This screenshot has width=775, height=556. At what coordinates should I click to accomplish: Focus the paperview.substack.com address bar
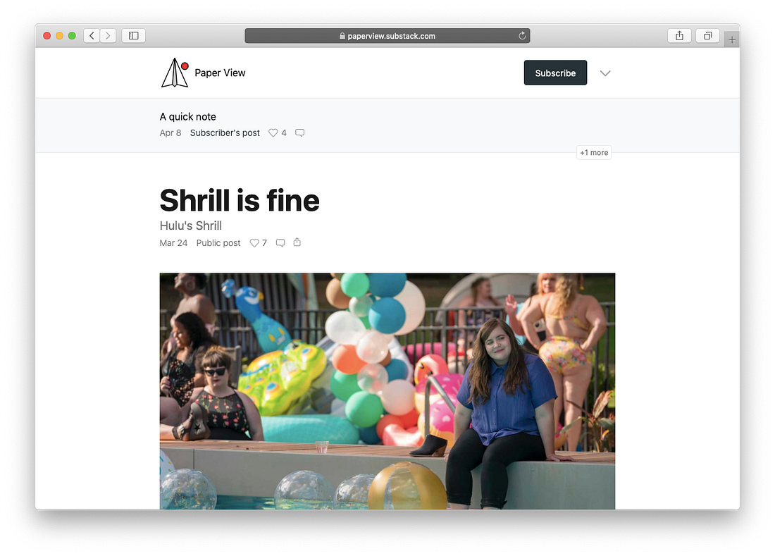click(387, 35)
